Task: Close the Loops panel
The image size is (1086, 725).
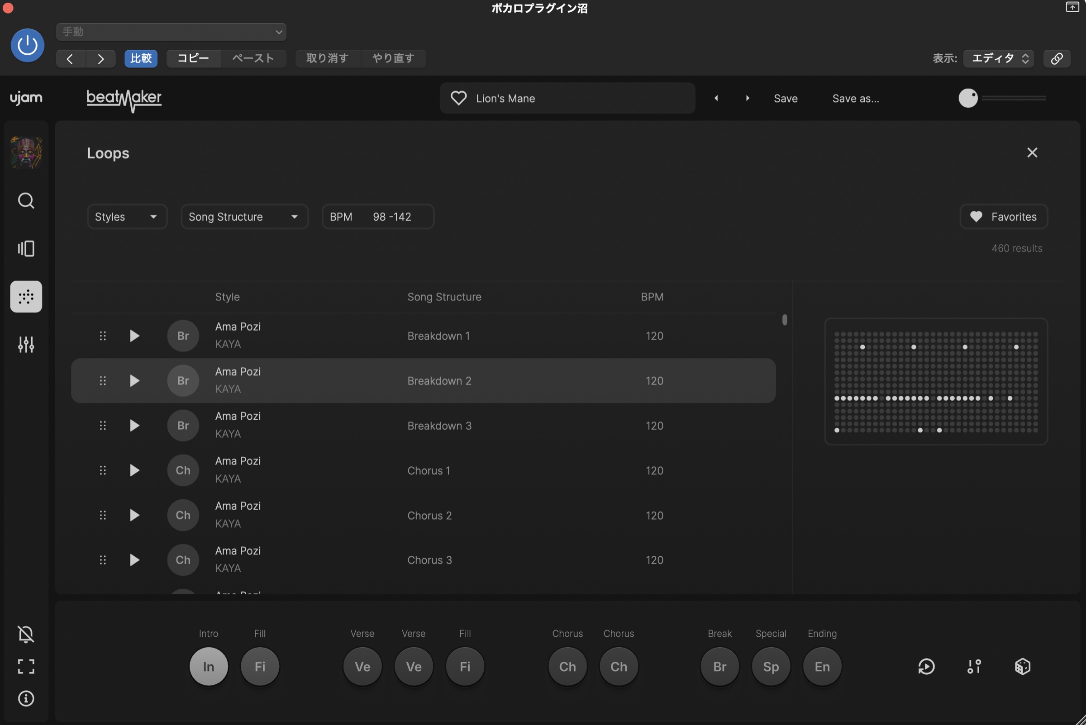Action: (x=1032, y=152)
